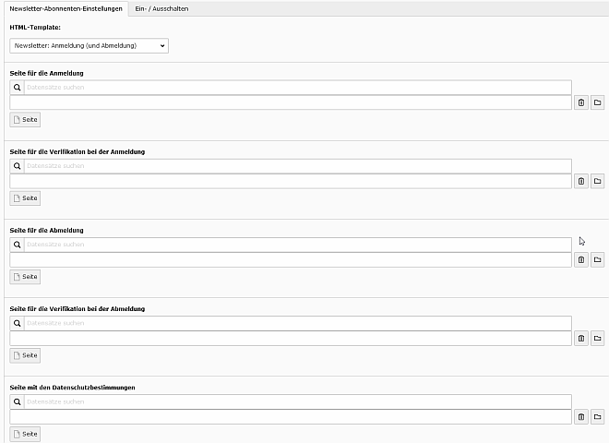Image resolution: width=609 pixels, height=443 pixels.
Task: Open folder icon for Seite für die Abmeldung
Action: [597, 260]
